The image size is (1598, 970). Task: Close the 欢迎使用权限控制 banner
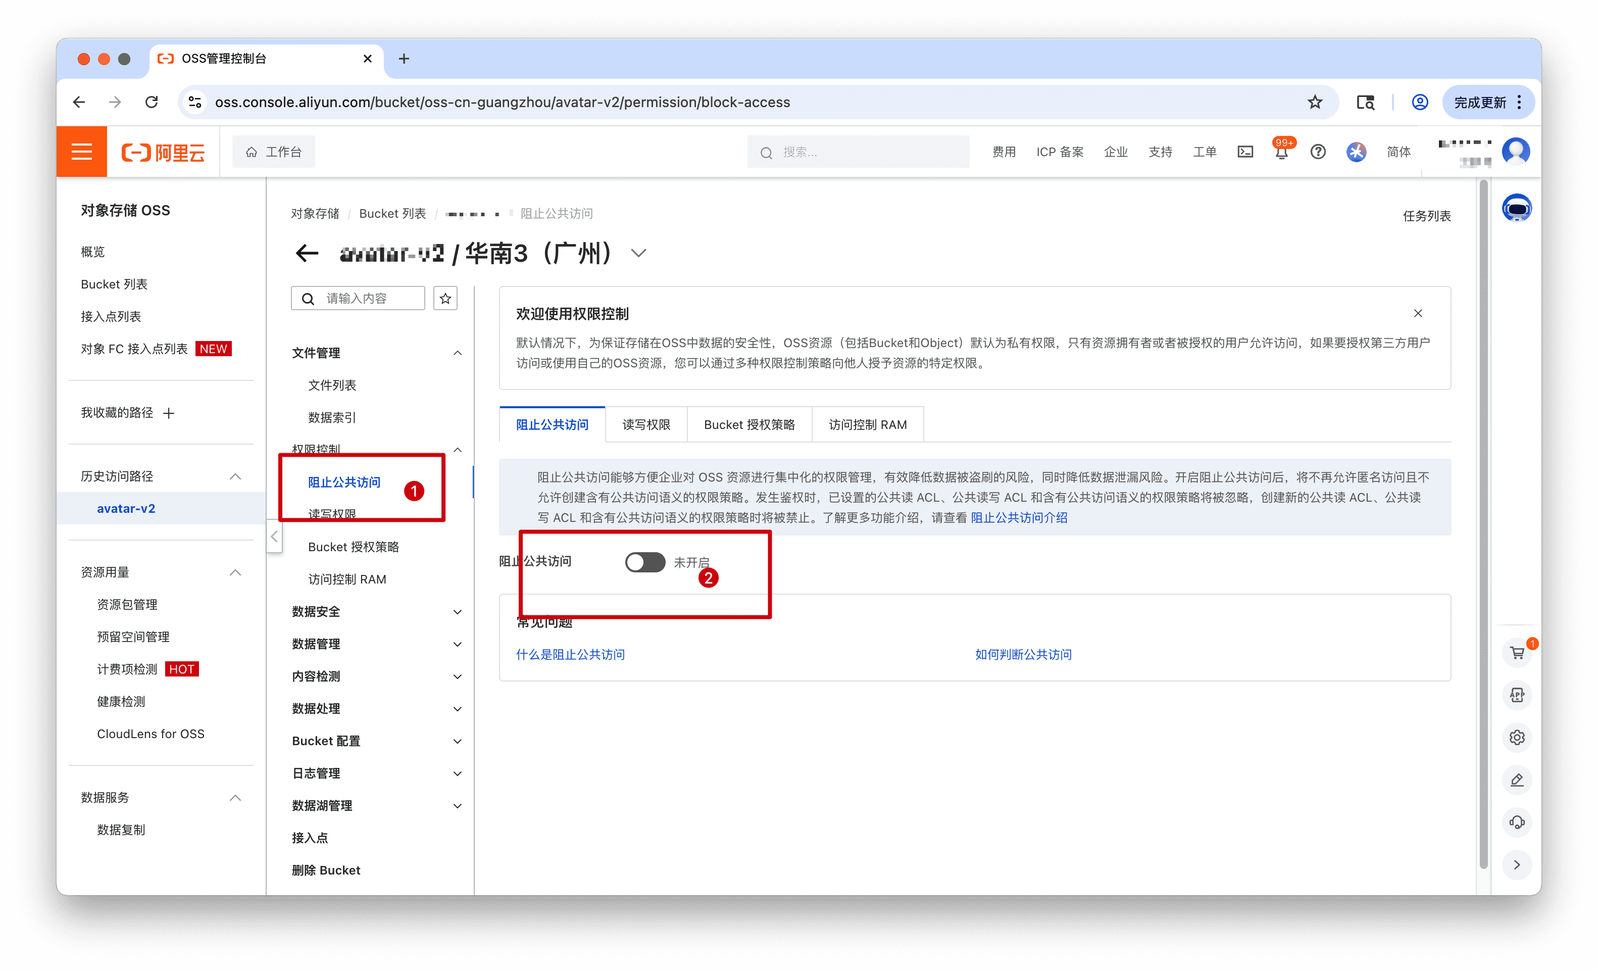[1418, 313]
